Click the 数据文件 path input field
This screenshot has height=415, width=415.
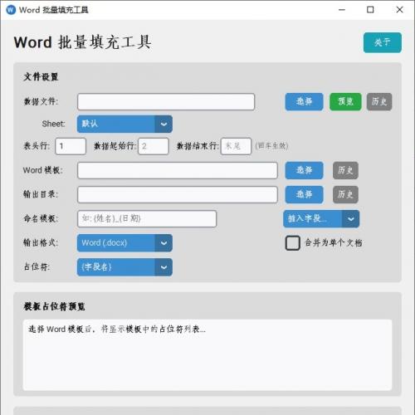click(166, 101)
